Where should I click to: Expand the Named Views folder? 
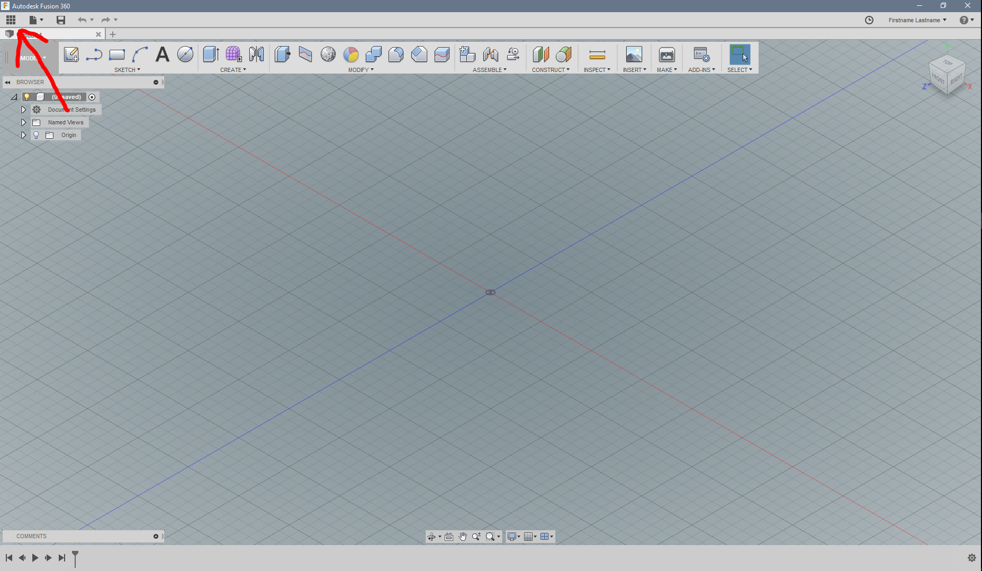coord(23,122)
